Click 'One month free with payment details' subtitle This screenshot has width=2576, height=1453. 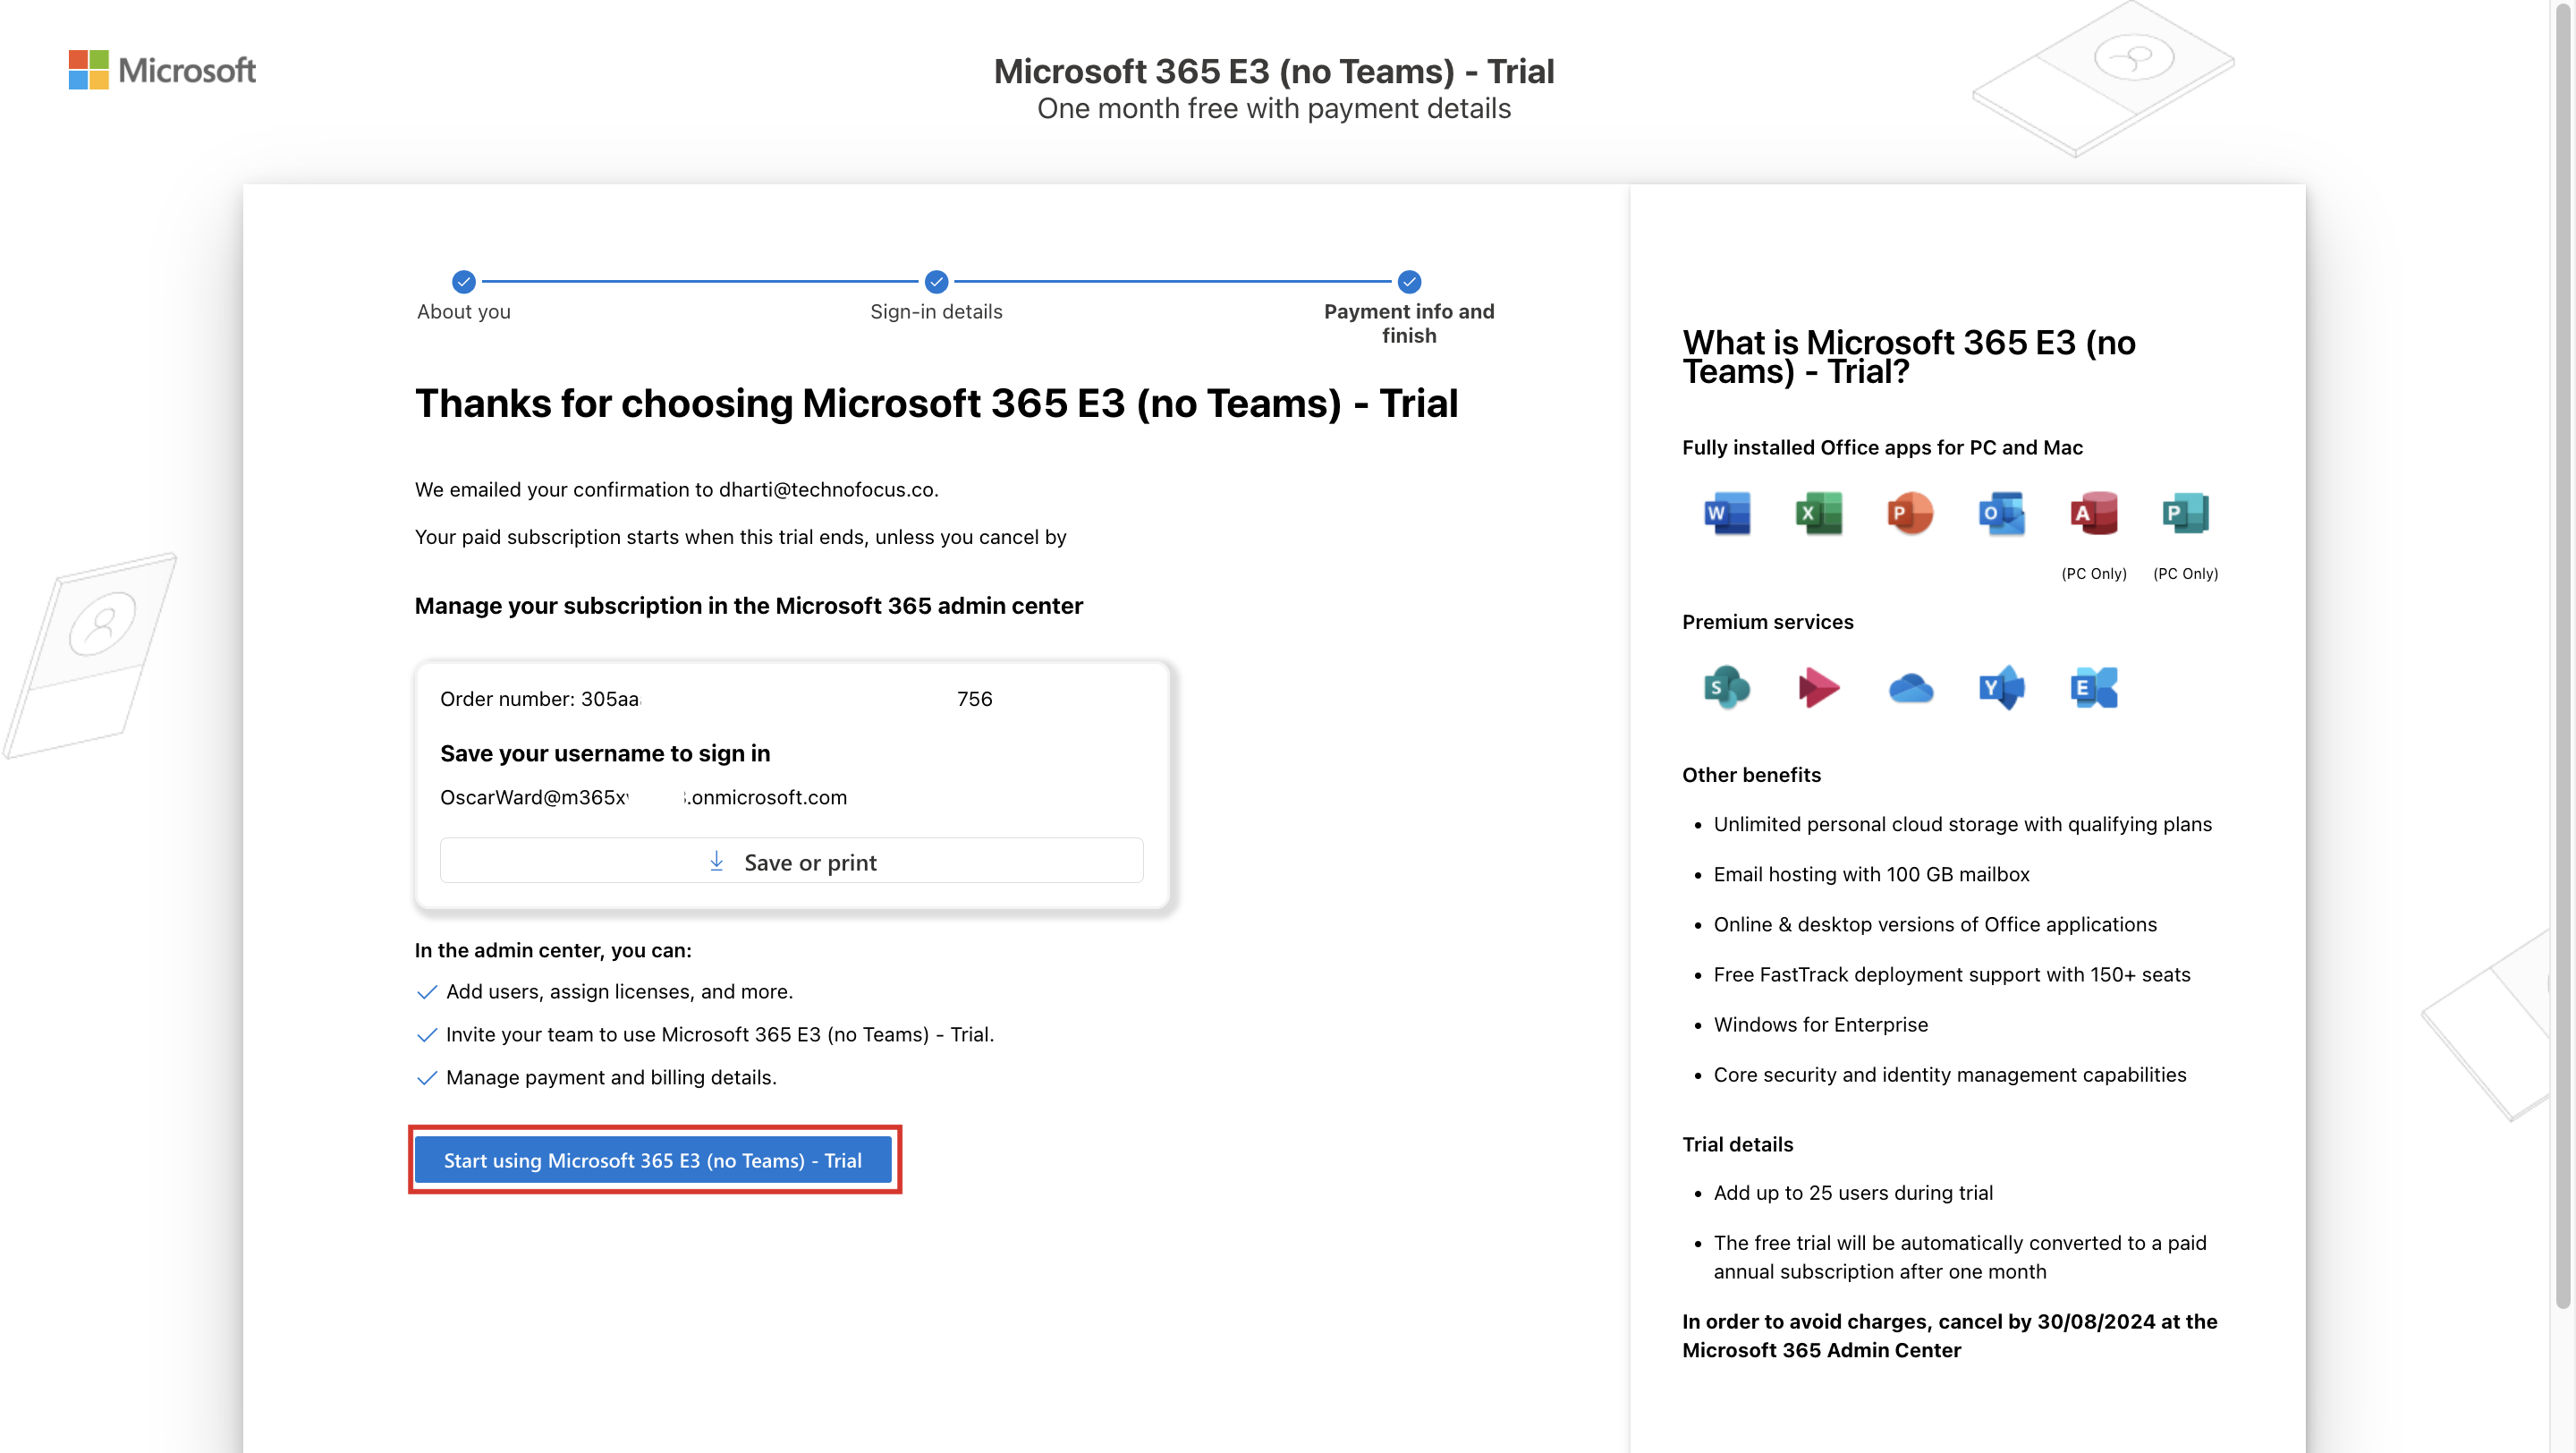tap(1273, 108)
